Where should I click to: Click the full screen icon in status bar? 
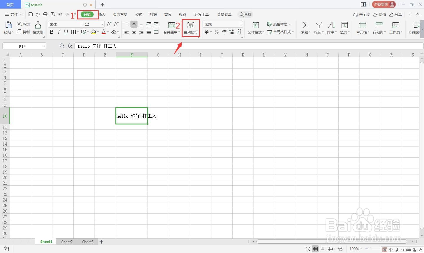tap(308, 249)
